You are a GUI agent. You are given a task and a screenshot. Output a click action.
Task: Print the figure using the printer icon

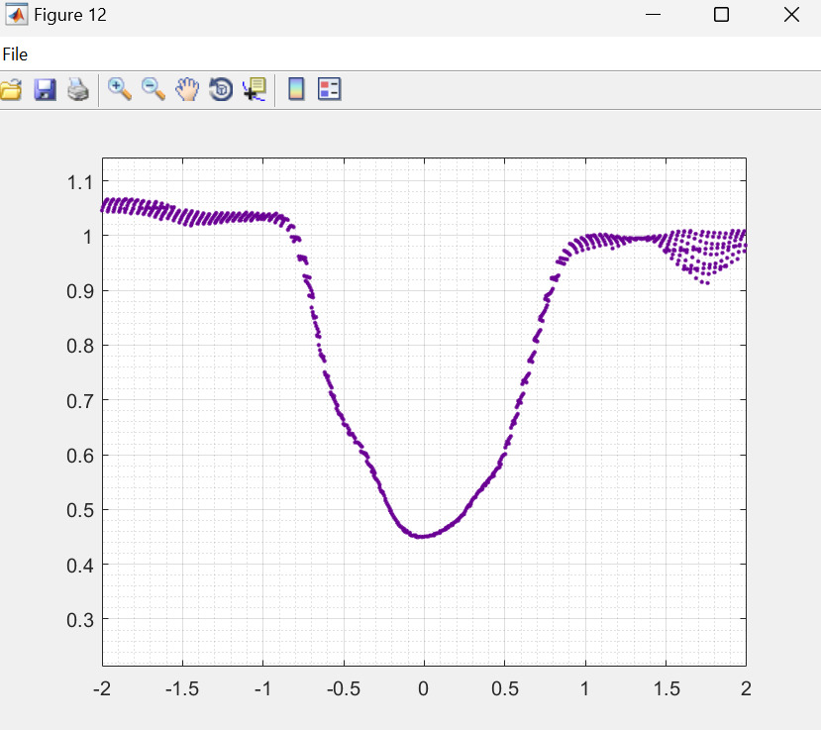pos(78,90)
